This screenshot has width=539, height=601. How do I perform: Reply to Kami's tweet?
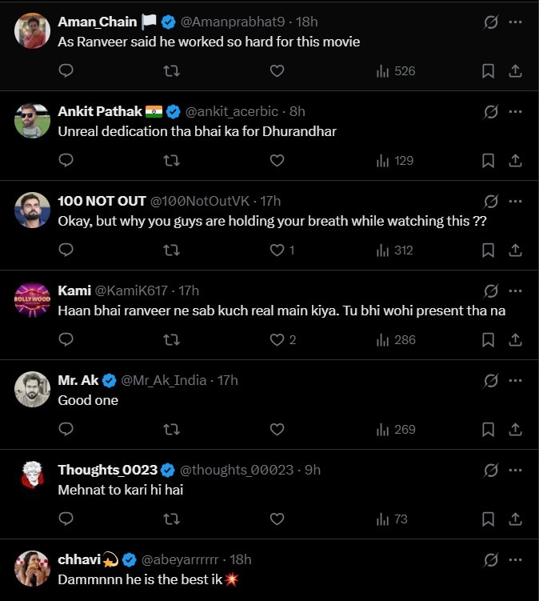click(66, 340)
